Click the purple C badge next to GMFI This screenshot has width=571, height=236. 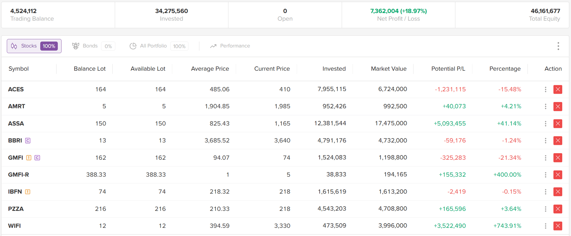(37, 158)
